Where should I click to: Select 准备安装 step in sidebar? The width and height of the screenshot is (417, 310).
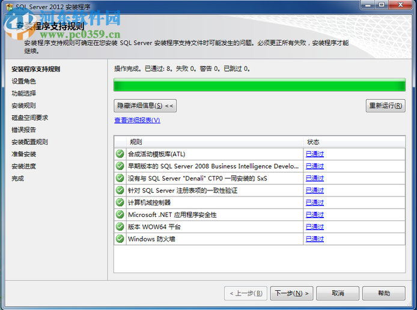click(x=23, y=154)
